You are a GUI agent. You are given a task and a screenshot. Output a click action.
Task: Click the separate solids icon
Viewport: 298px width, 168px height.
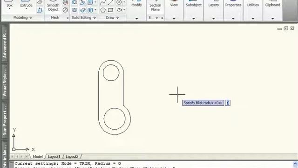[90, 10]
